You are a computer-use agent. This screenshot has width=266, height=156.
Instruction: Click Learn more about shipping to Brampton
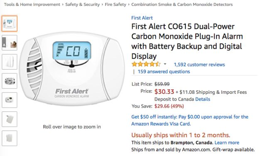pos(227,143)
